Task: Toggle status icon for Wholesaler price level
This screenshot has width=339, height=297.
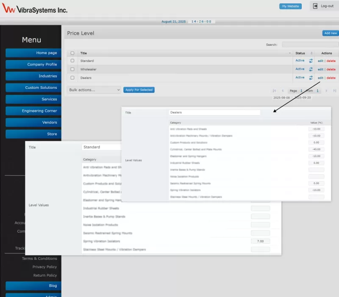Action: click(311, 69)
